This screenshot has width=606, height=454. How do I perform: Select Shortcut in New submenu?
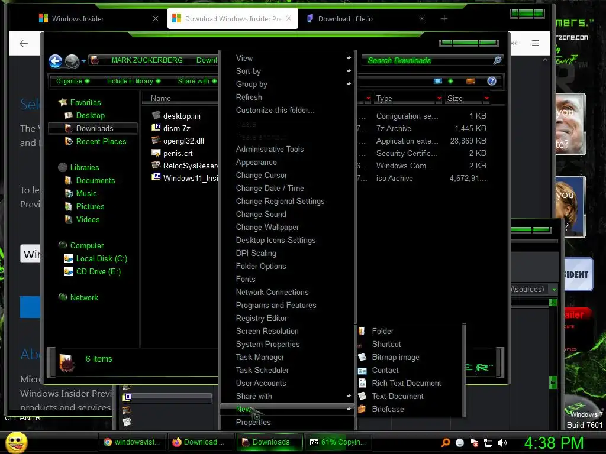tap(386, 345)
